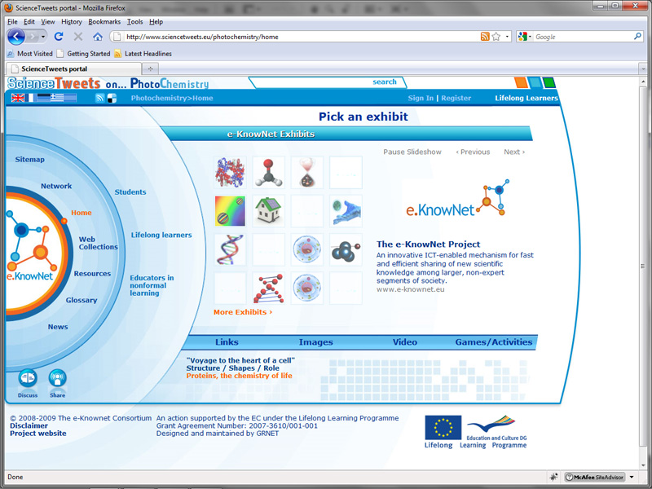Click Pause Slideshow
The height and width of the screenshot is (489, 652).
click(x=412, y=152)
